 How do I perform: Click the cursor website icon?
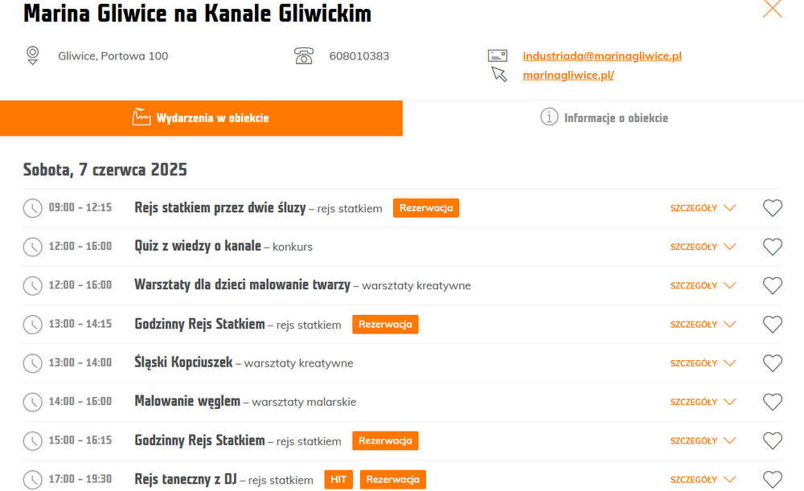point(499,74)
